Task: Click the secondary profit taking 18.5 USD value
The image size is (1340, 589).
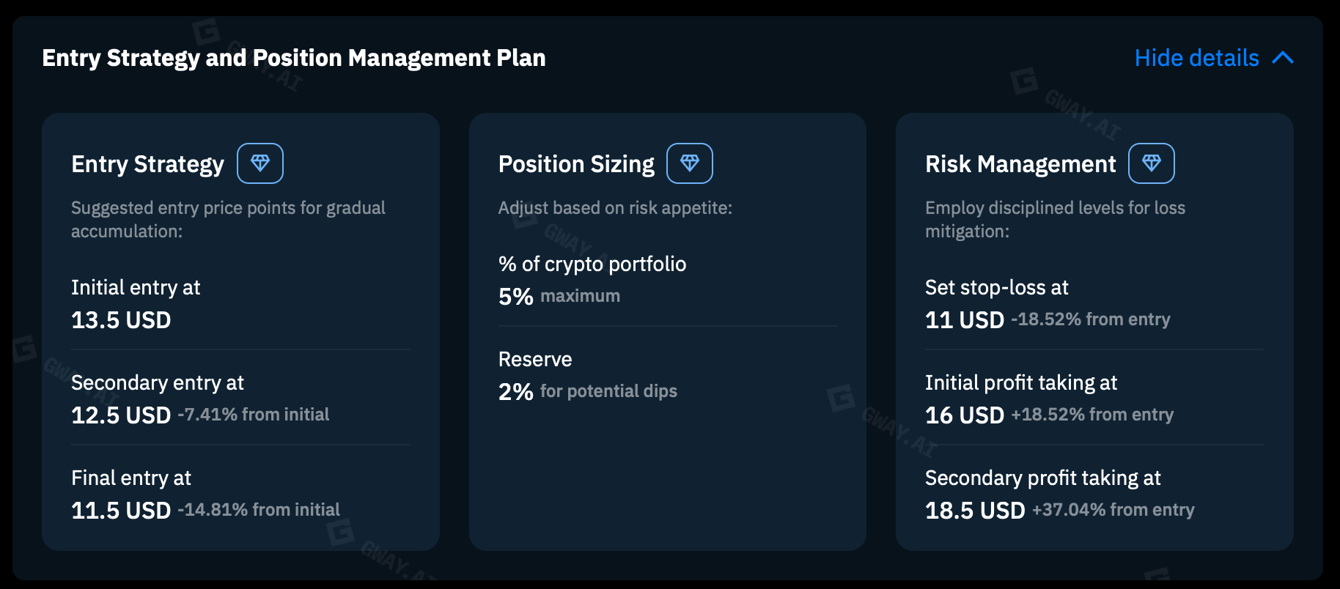Action: (975, 511)
